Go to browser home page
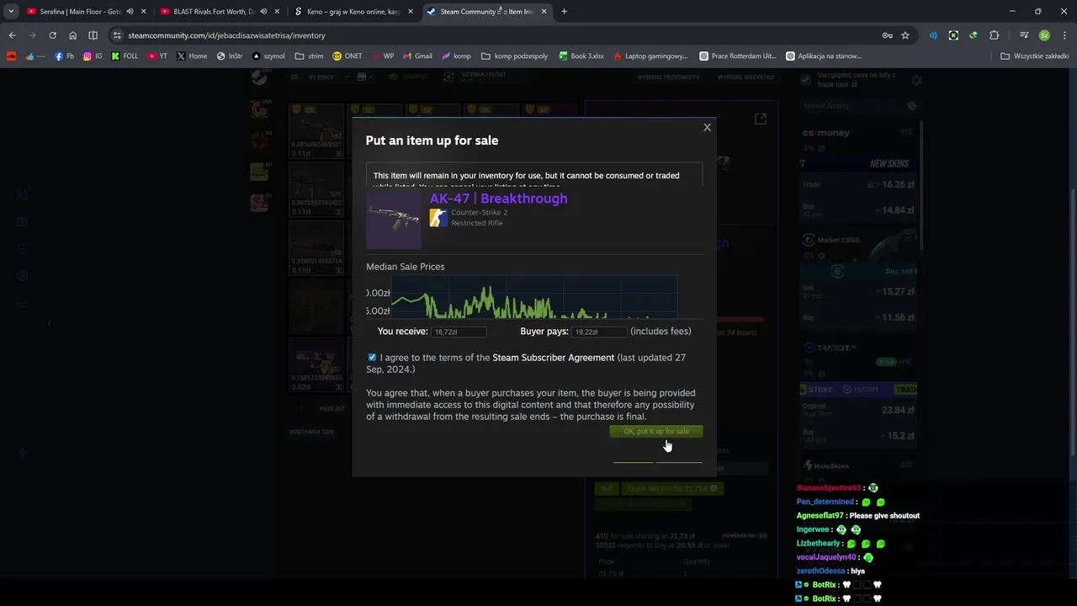The image size is (1077, 606). [72, 35]
